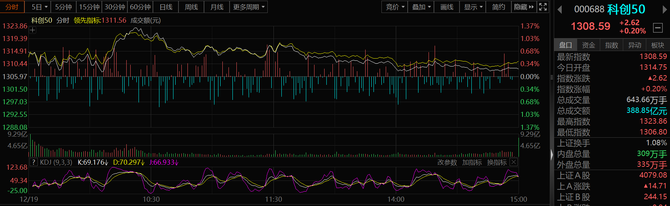Image resolution: width=670 pixels, height=206 pixels.
Task: Click the 11:30 time marker on axis
Action: pyautogui.click(x=273, y=199)
